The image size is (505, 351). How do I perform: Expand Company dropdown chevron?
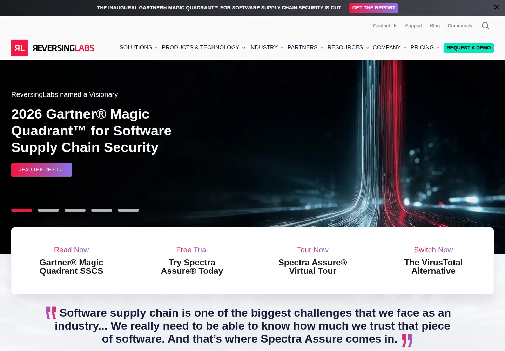(405, 48)
